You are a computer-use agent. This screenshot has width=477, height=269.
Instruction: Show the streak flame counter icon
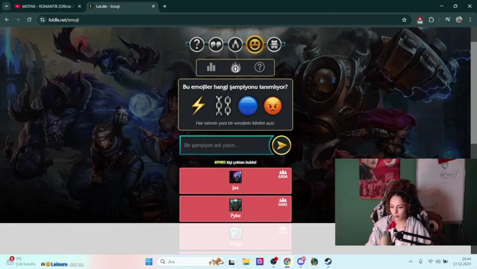[235, 67]
